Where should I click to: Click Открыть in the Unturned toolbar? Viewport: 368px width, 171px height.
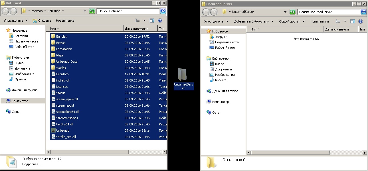42,21
